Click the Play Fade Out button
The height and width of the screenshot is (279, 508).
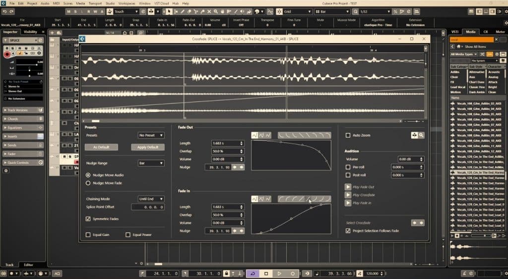click(x=348, y=187)
